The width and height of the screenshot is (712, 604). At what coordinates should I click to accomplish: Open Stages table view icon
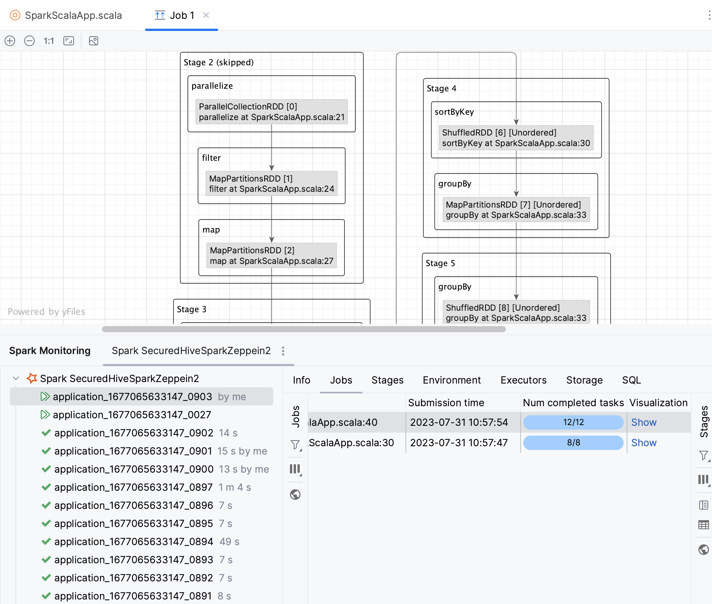point(703,525)
